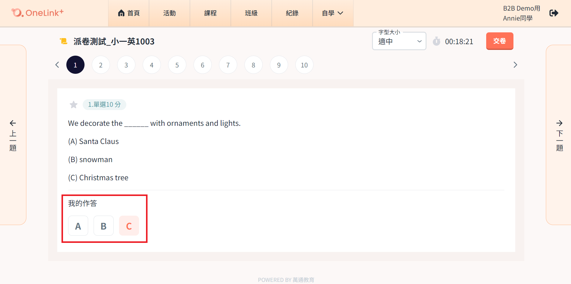Viewport: 571px width, 284px height.
Task: Expand the 自學 dropdown menu
Action: click(x=333, y=13)
